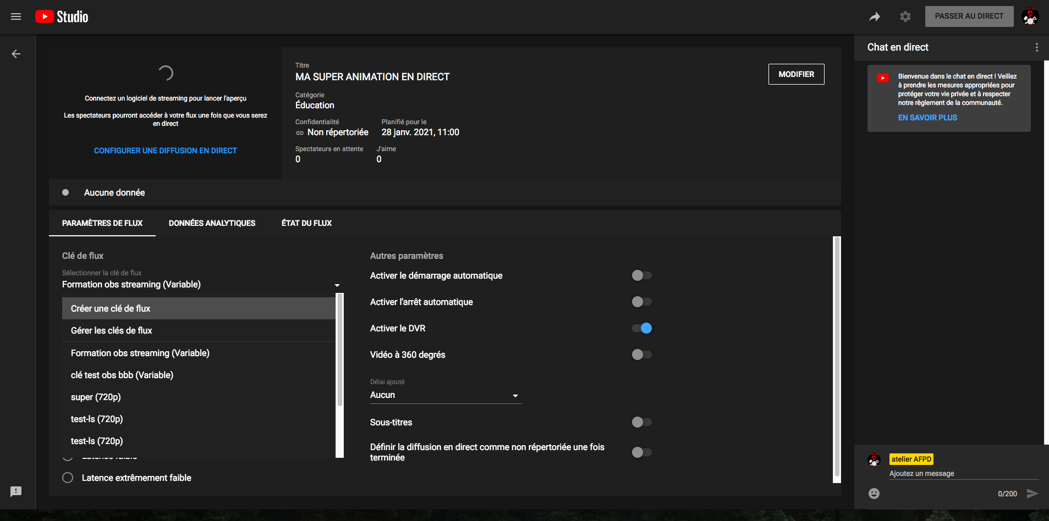
Task: Click the share stream arrow icon
Action: click(x=874, y=16)
